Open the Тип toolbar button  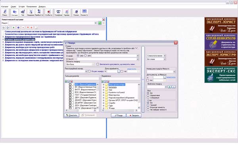point(23,13)
